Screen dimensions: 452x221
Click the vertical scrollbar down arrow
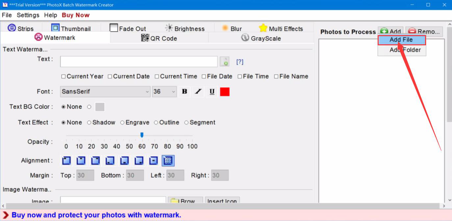coord(449,200)
